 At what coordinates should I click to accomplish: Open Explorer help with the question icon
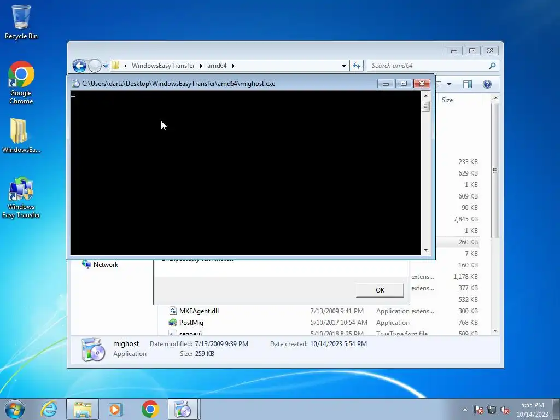487,84
